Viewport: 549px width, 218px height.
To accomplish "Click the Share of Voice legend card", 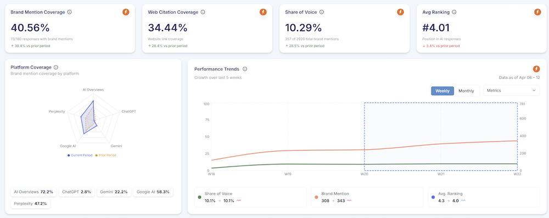I will click(x=250, y=197).
